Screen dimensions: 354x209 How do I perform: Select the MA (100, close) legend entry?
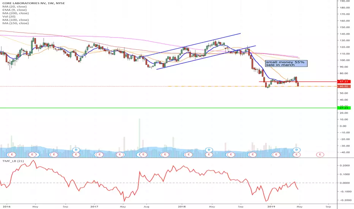click(16, 20)
